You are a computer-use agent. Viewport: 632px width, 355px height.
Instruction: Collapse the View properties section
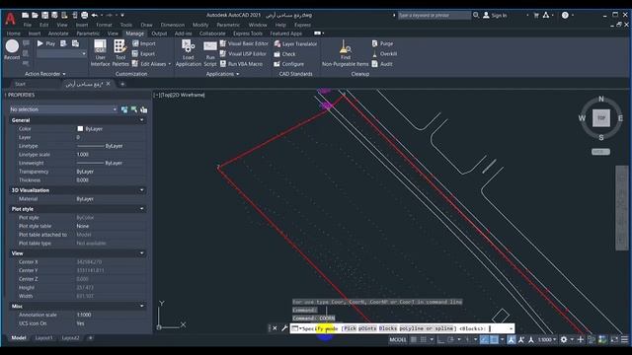[x=141, y=253]
